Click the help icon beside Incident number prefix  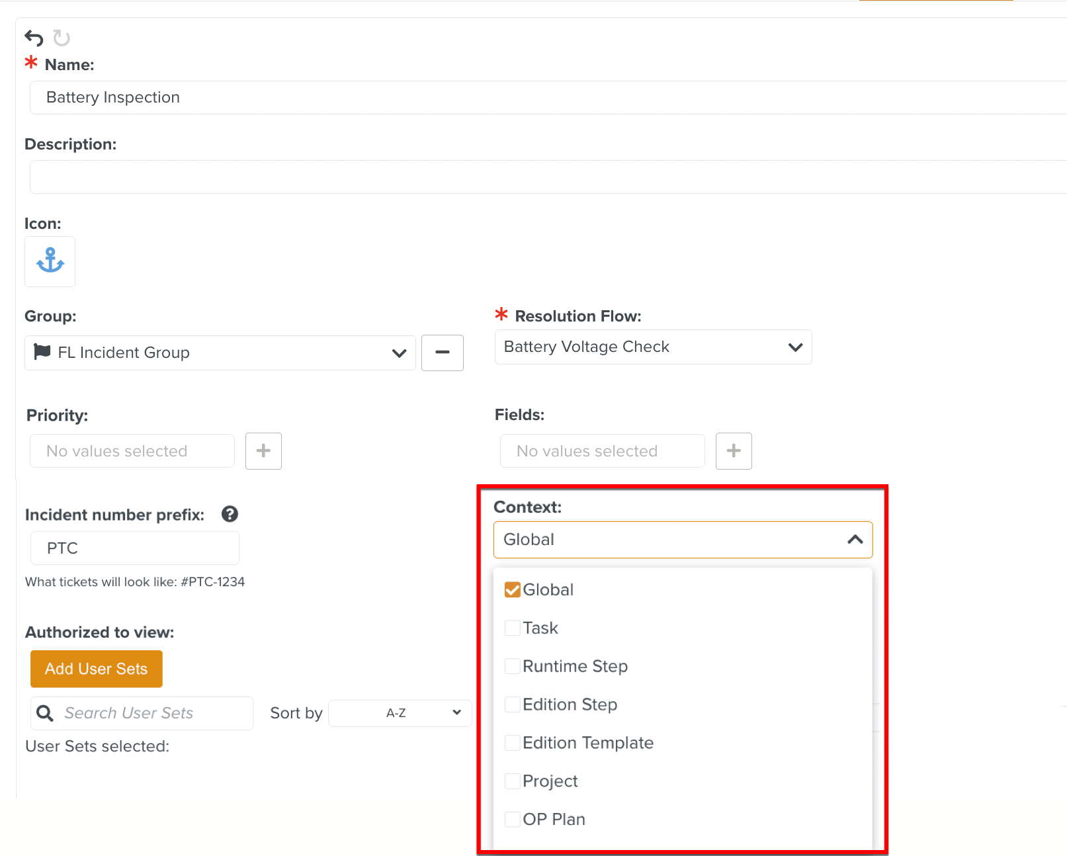[230, 514]
